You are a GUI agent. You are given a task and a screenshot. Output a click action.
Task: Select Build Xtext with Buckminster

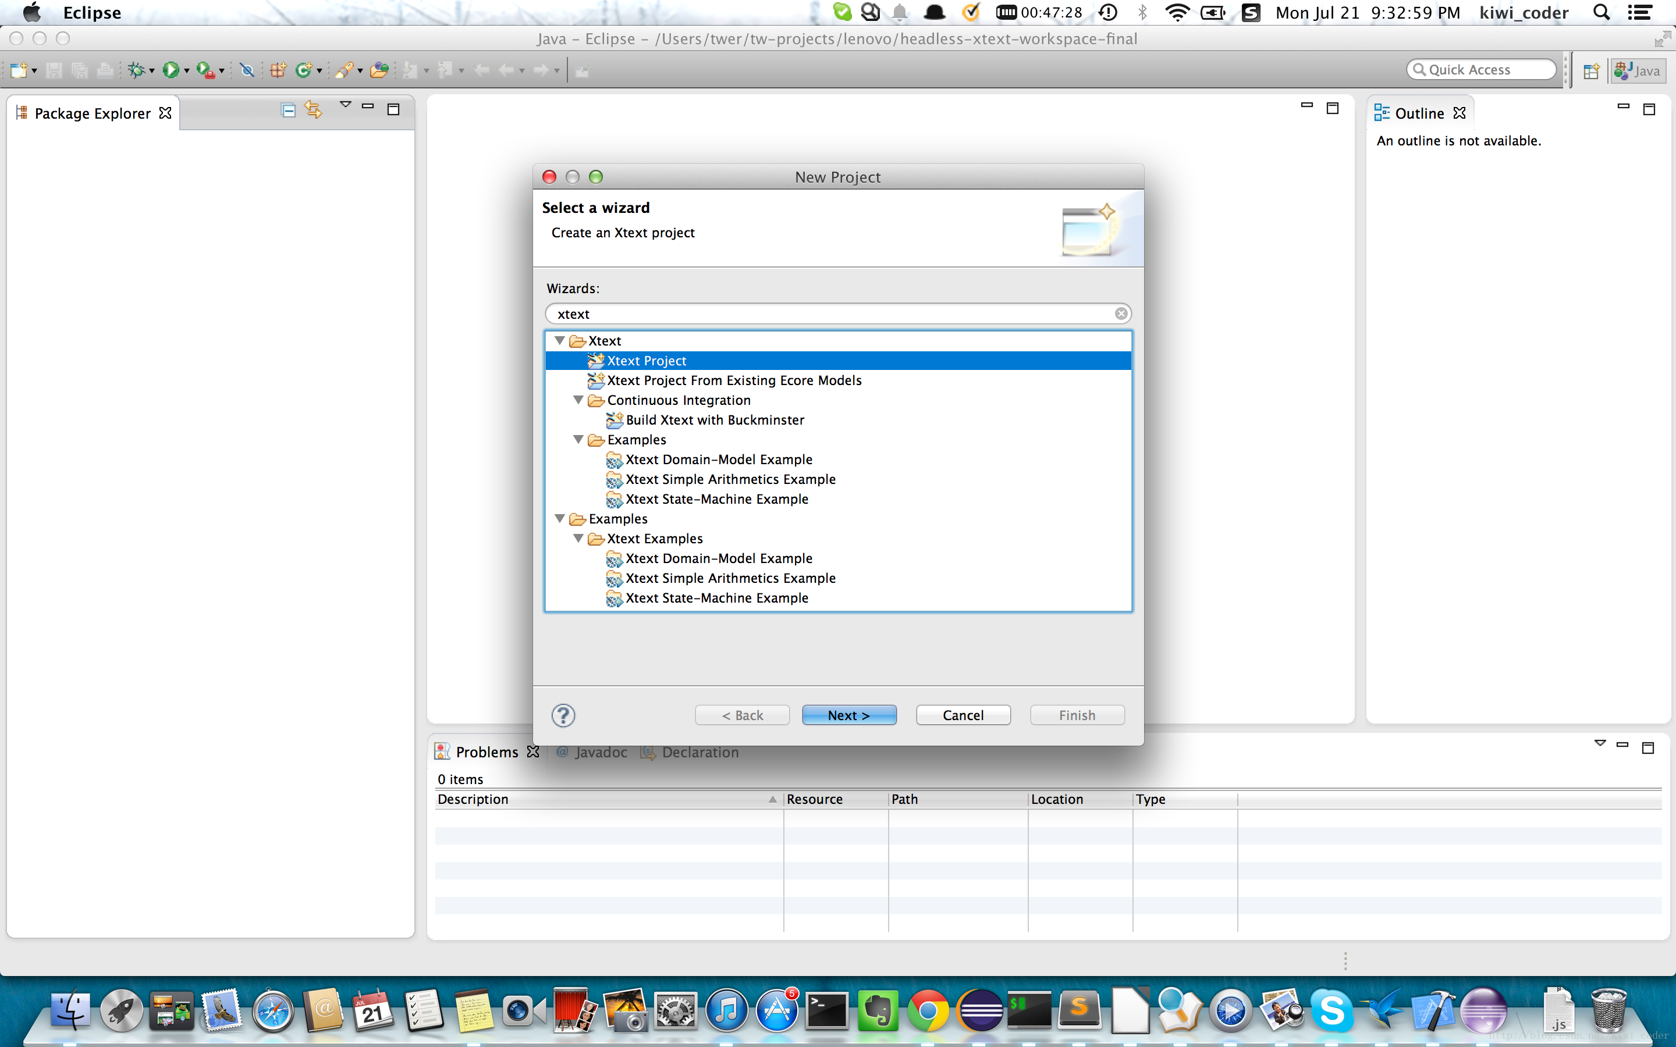705,421
